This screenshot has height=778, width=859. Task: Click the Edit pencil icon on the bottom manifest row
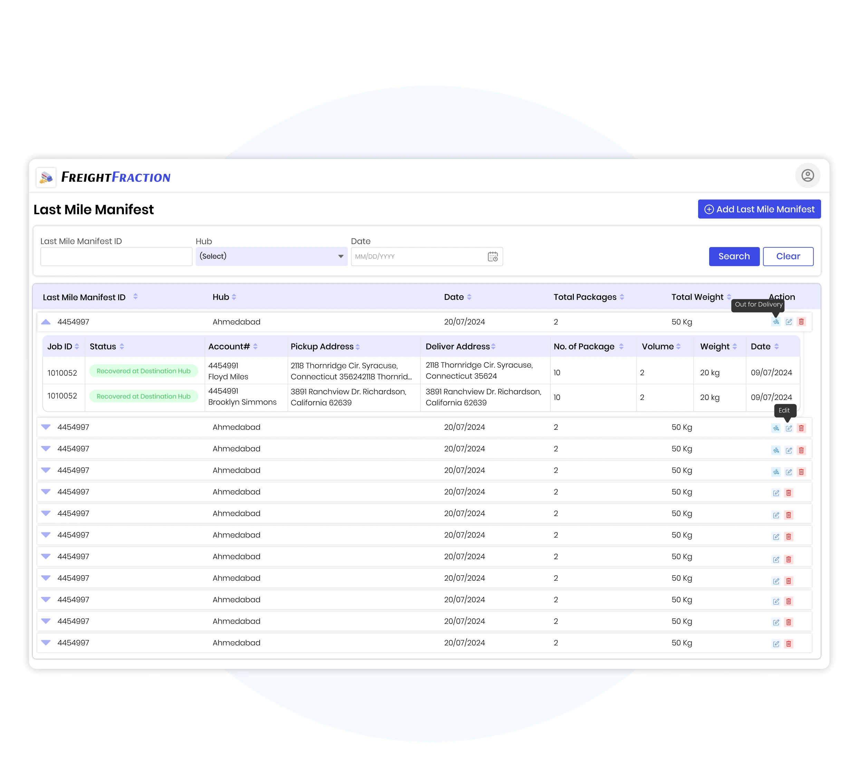tap(776, 644)
